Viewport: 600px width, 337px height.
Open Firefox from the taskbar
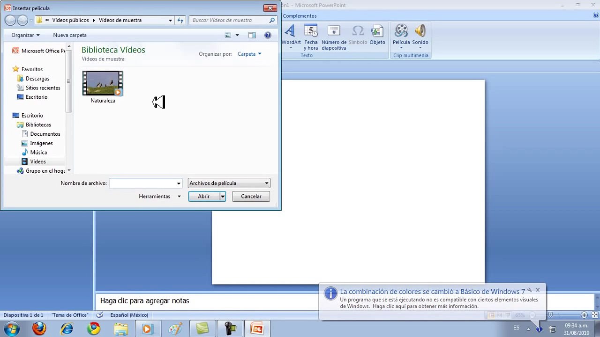click(39, 329)
